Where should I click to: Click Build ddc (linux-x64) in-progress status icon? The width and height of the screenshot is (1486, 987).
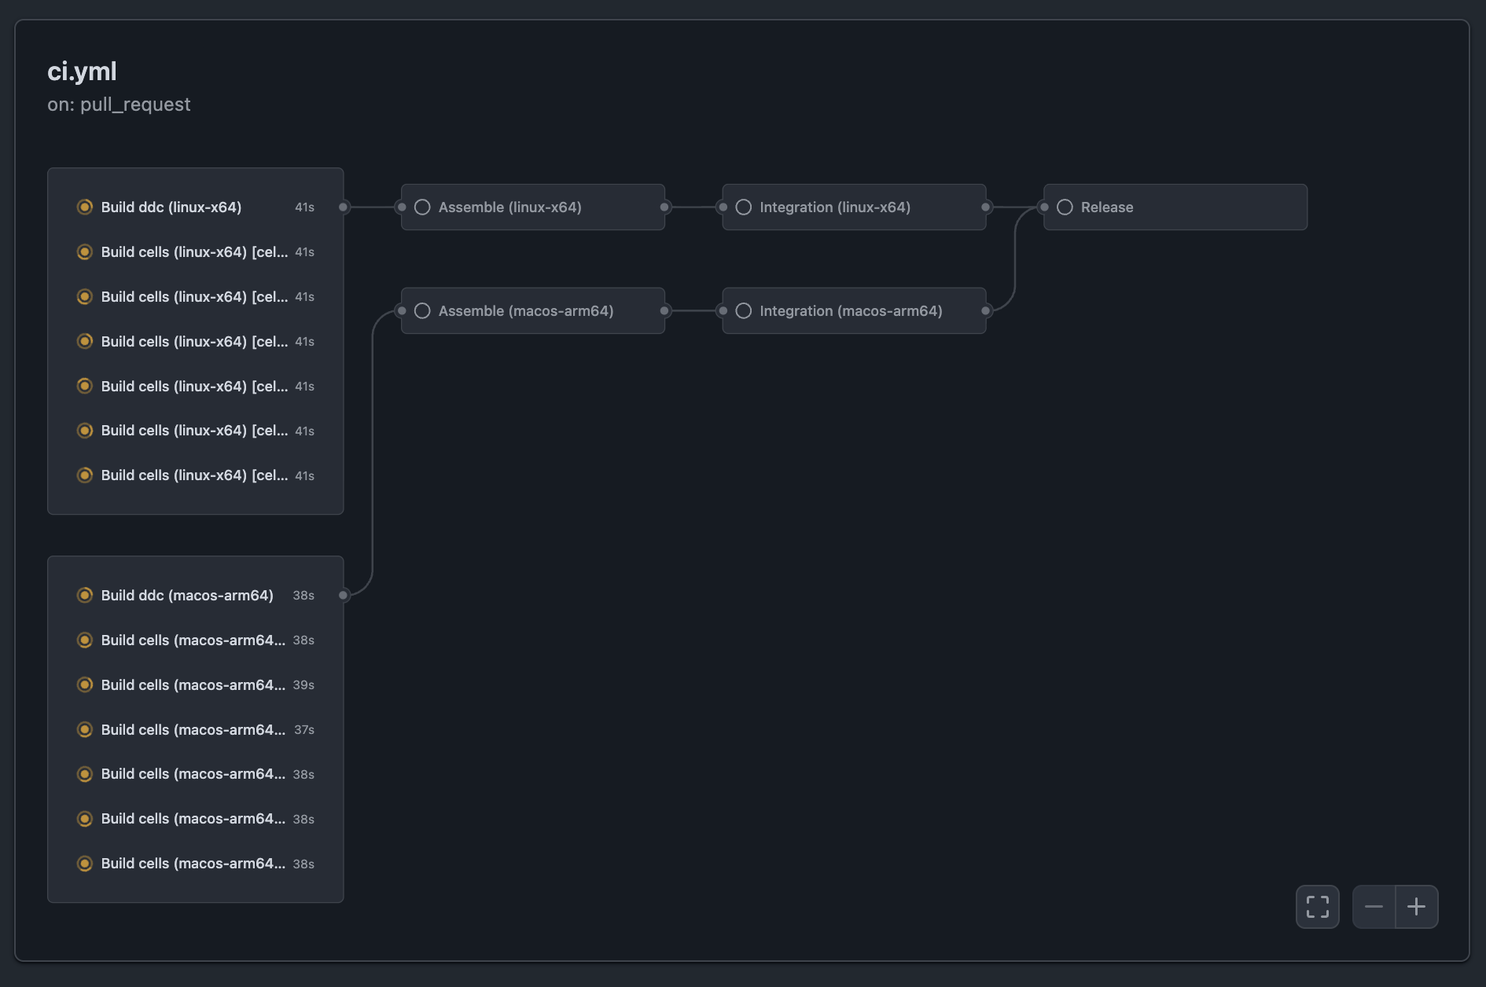85,207
